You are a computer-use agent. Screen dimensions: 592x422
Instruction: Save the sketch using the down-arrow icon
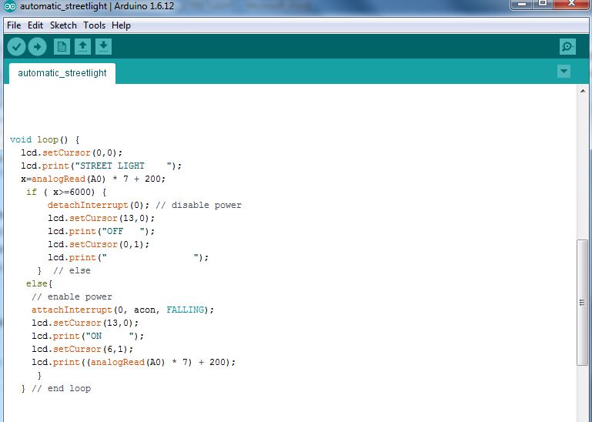[x=103, y=47]
